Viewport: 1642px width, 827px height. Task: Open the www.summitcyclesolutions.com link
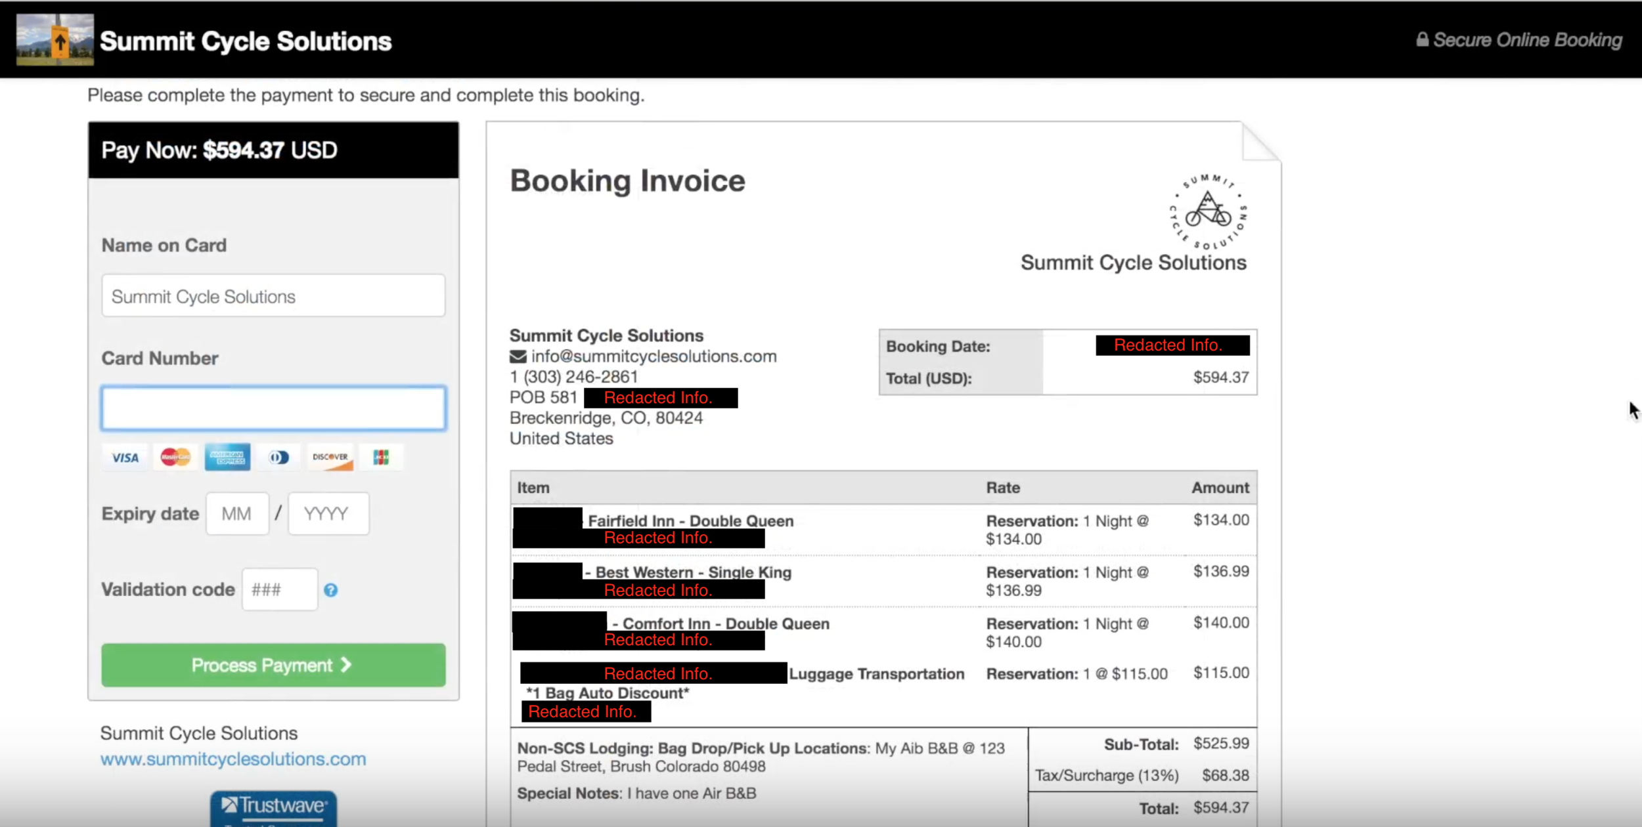click(233, 759)
